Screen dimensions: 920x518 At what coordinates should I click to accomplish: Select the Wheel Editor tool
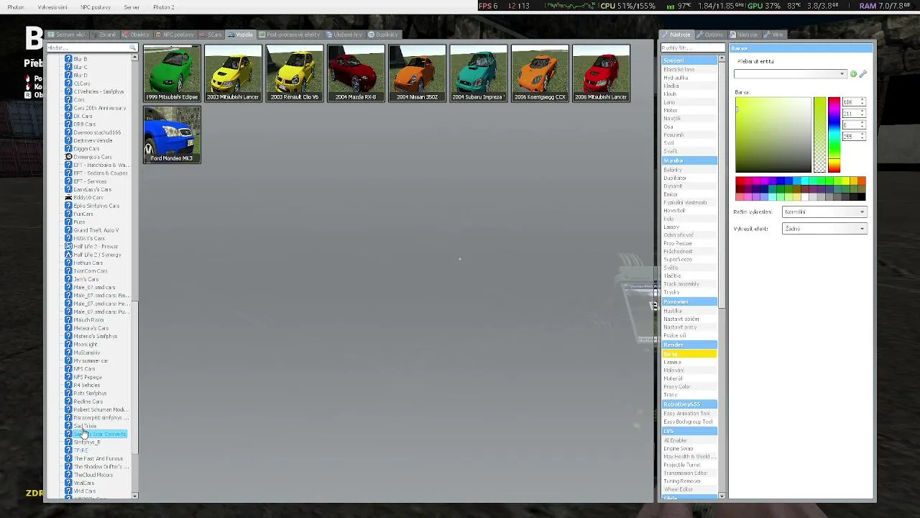689,490
